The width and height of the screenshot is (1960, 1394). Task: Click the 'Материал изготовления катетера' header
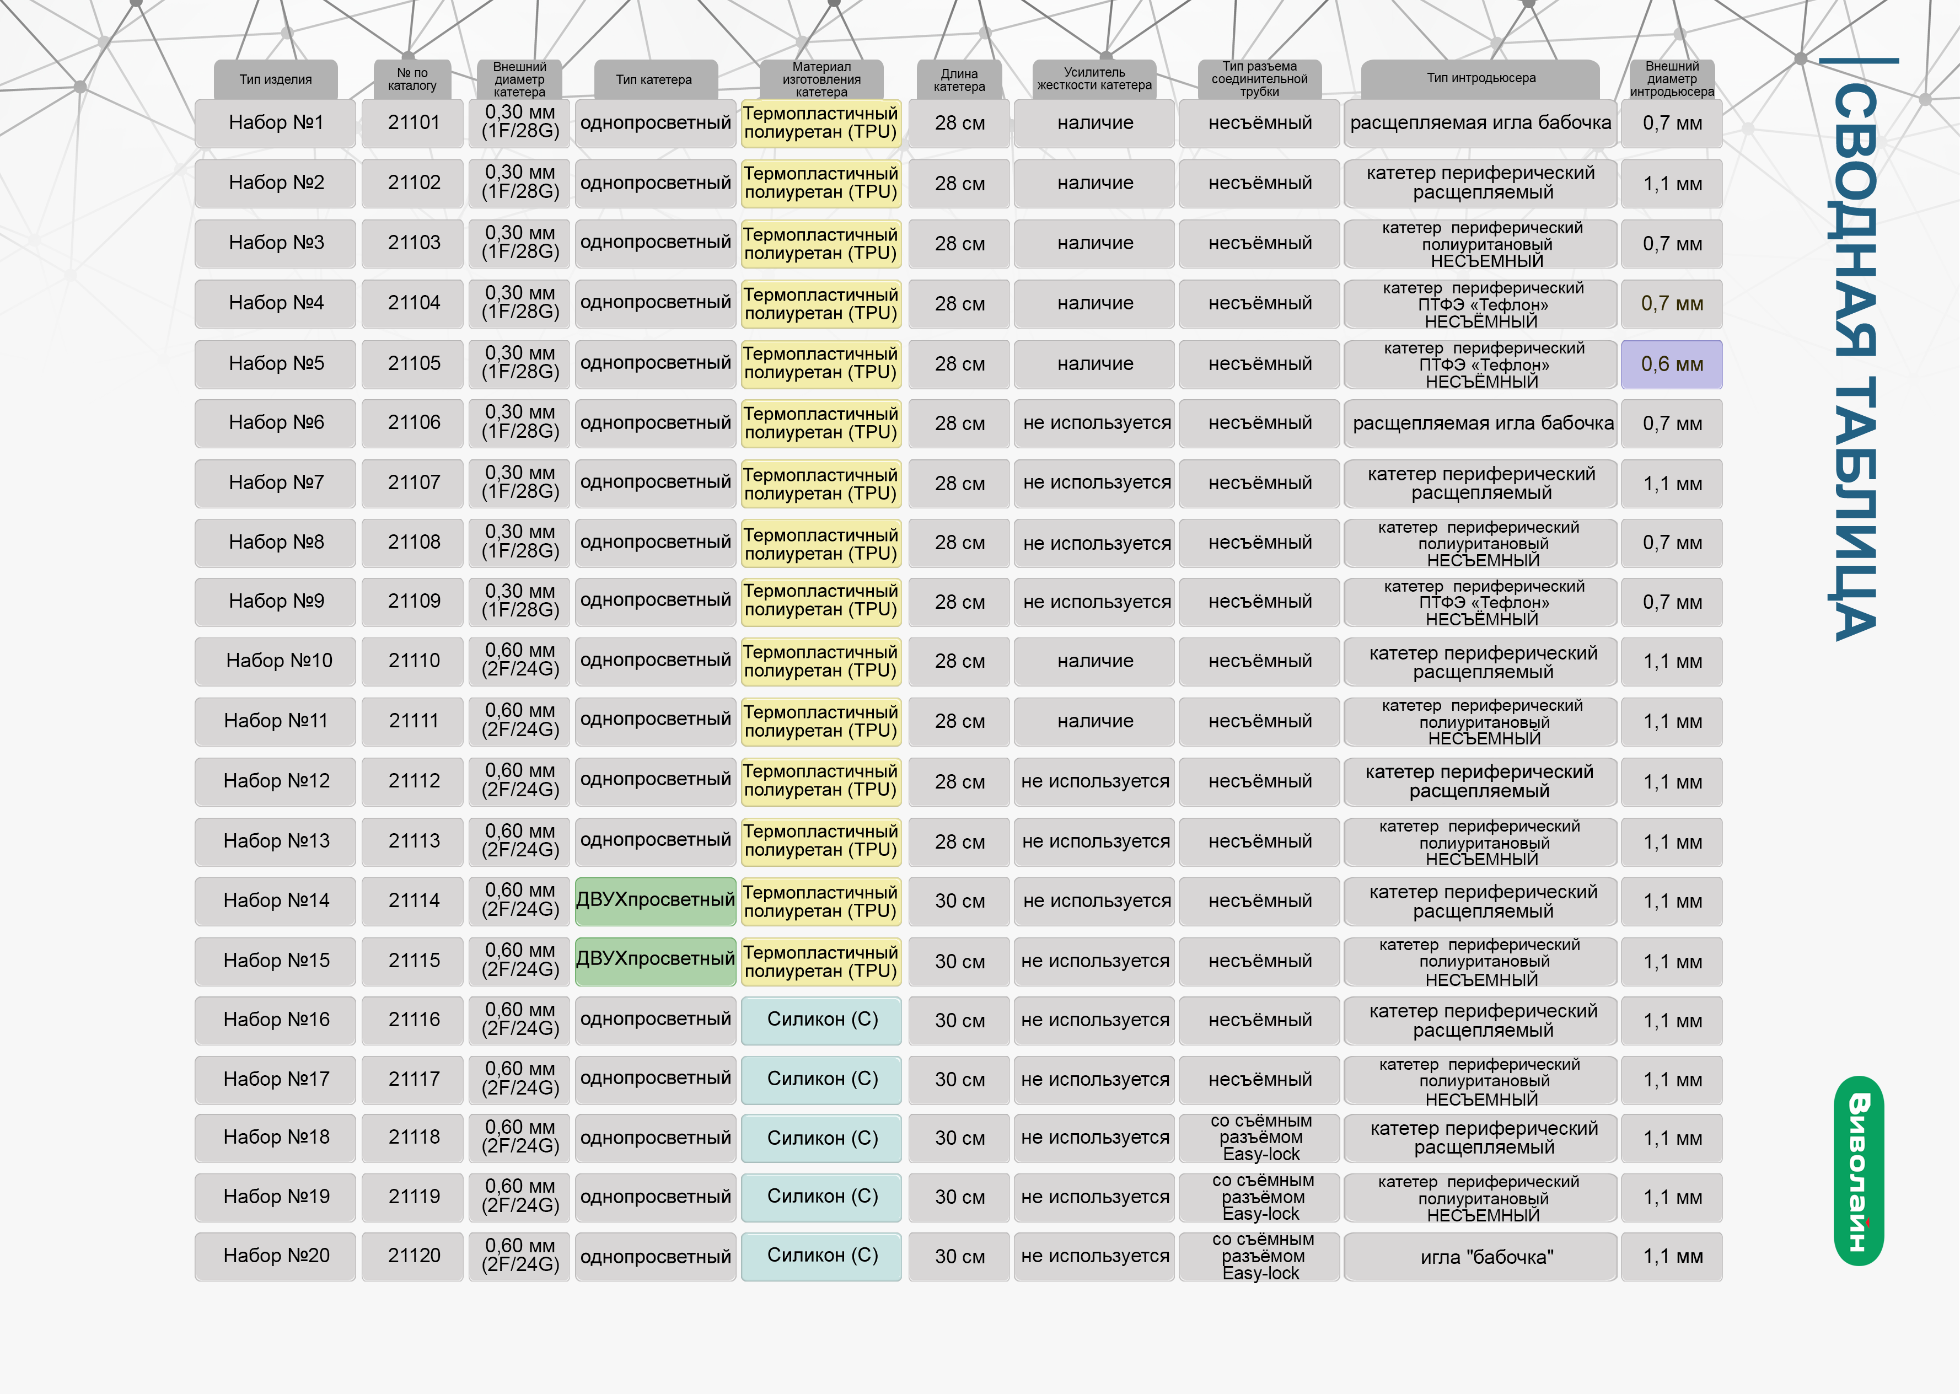coord(821,79)
